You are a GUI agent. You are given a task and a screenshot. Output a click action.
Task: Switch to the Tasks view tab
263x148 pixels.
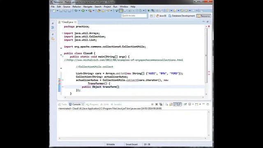(63, 104)
